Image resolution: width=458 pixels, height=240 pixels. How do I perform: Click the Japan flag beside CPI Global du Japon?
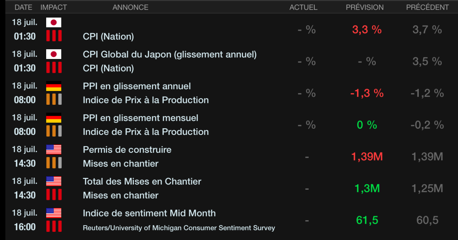54,54
